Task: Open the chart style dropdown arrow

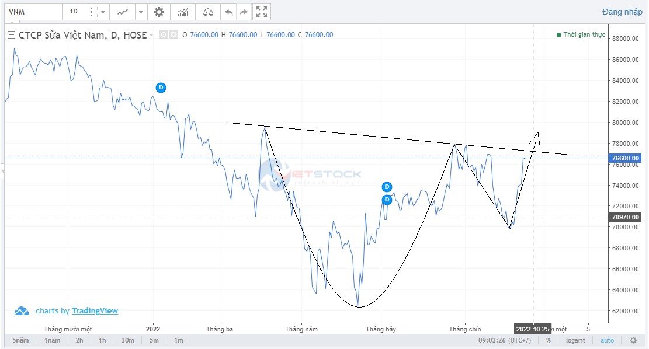Action: [142, 12]
